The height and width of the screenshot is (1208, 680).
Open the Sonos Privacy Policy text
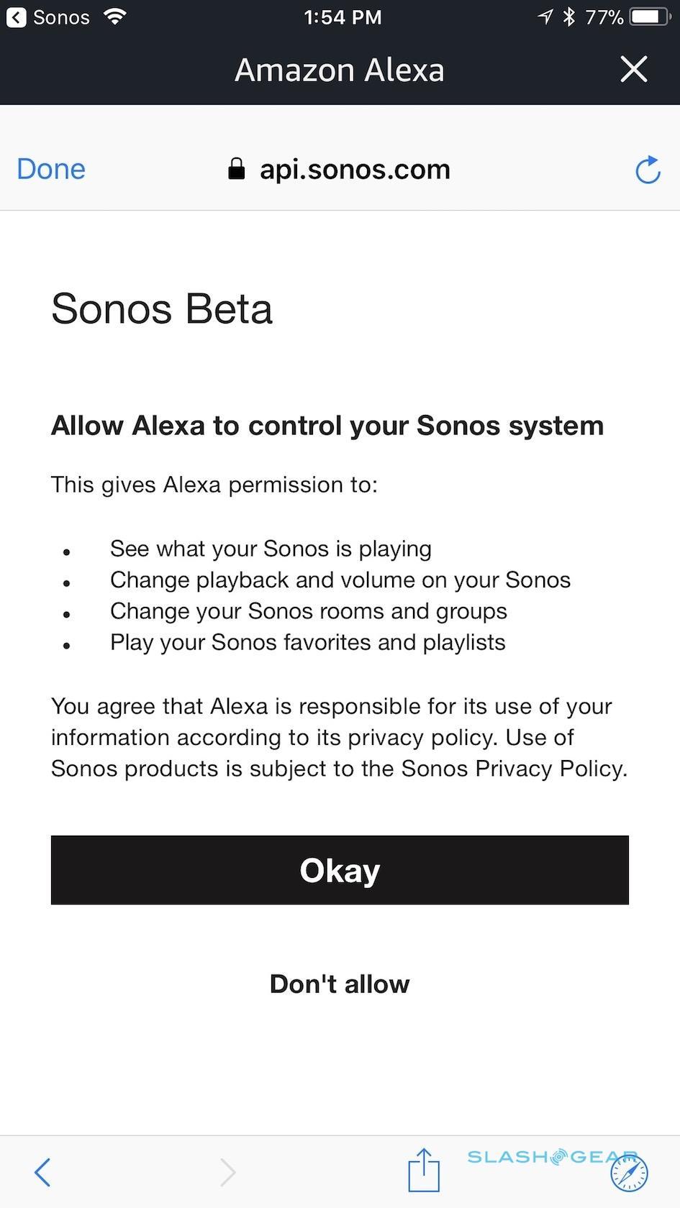513,769
